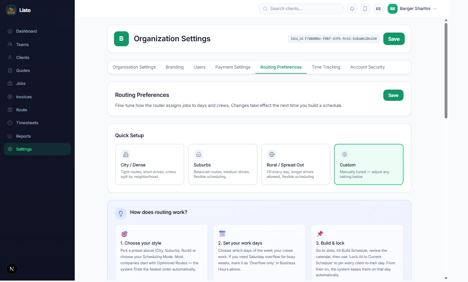
Task: Go to Clients in the sidebar
Action: [37, 58]
